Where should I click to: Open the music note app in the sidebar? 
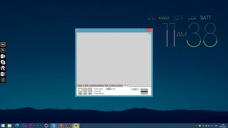(x=3, y=80)
